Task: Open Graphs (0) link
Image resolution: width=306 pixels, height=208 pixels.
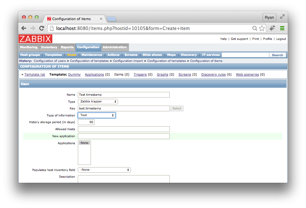Action: tap(162, 75)
